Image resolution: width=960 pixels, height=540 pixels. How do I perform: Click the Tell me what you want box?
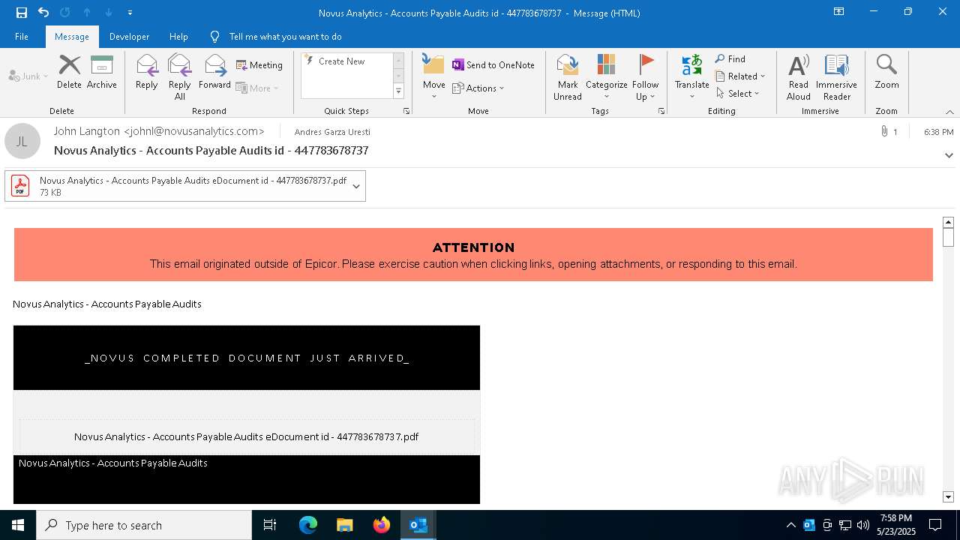coord(285,37)
